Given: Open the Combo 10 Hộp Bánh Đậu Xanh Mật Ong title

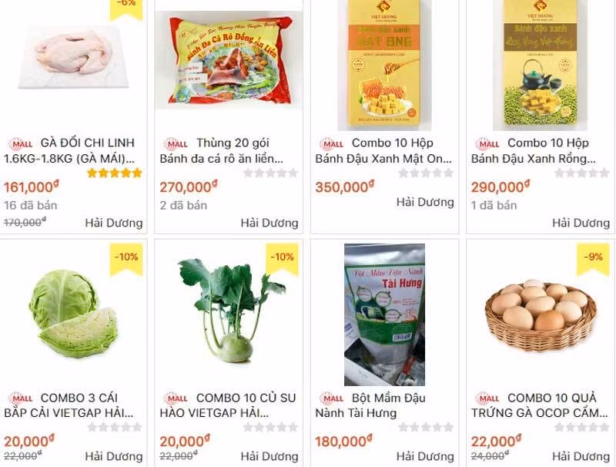Looking at the screenshot, I should point(383,150).
